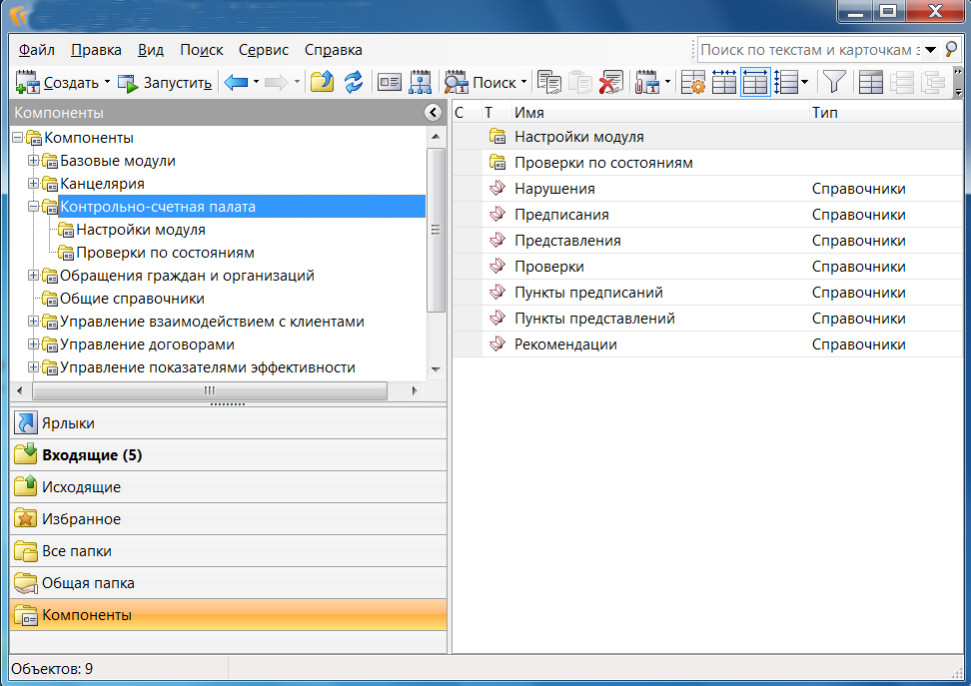Click the Запустить toolbar button
Image resolution: width=971 pixels, height=686 pixels.
(x=165, y=82)
